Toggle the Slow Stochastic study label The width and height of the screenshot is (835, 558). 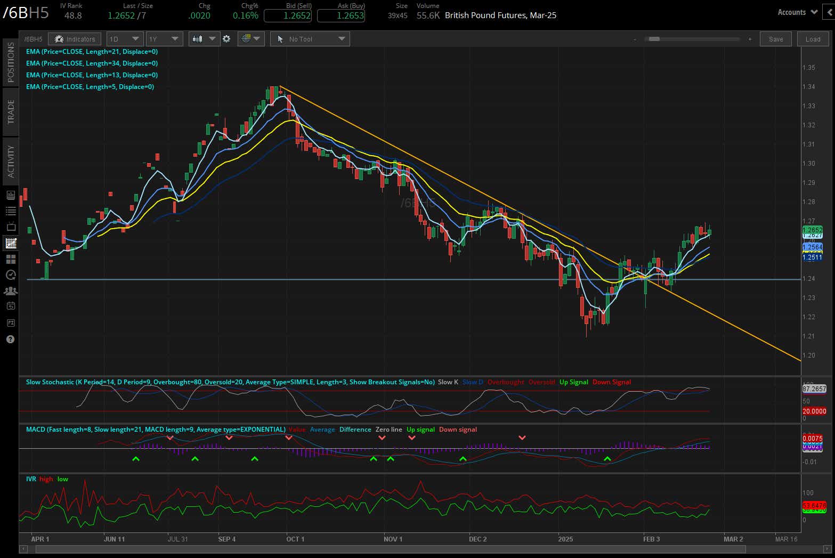229,382
